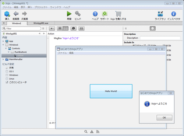Open the 編集 menu in Xojo

click(16, 7)
